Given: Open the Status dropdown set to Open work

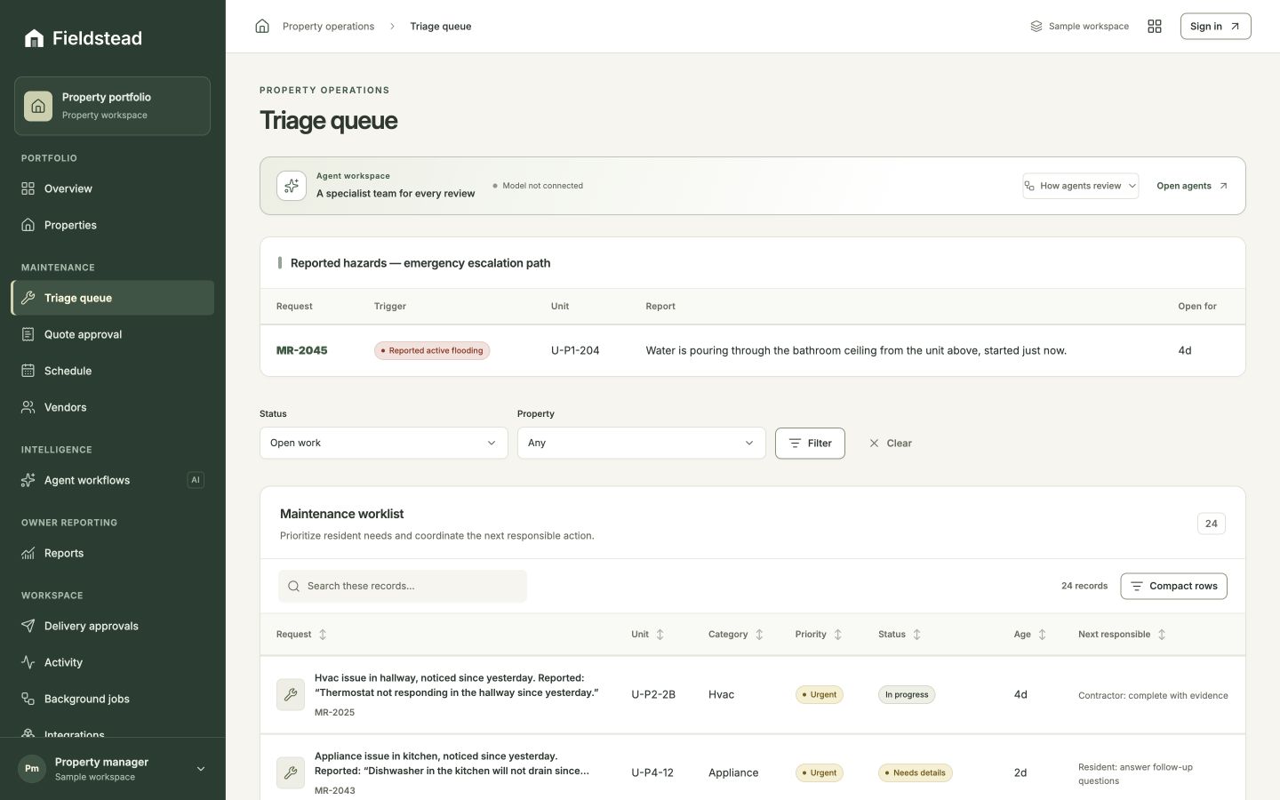Looking at the screenshot, I should (x=384, y=444).
